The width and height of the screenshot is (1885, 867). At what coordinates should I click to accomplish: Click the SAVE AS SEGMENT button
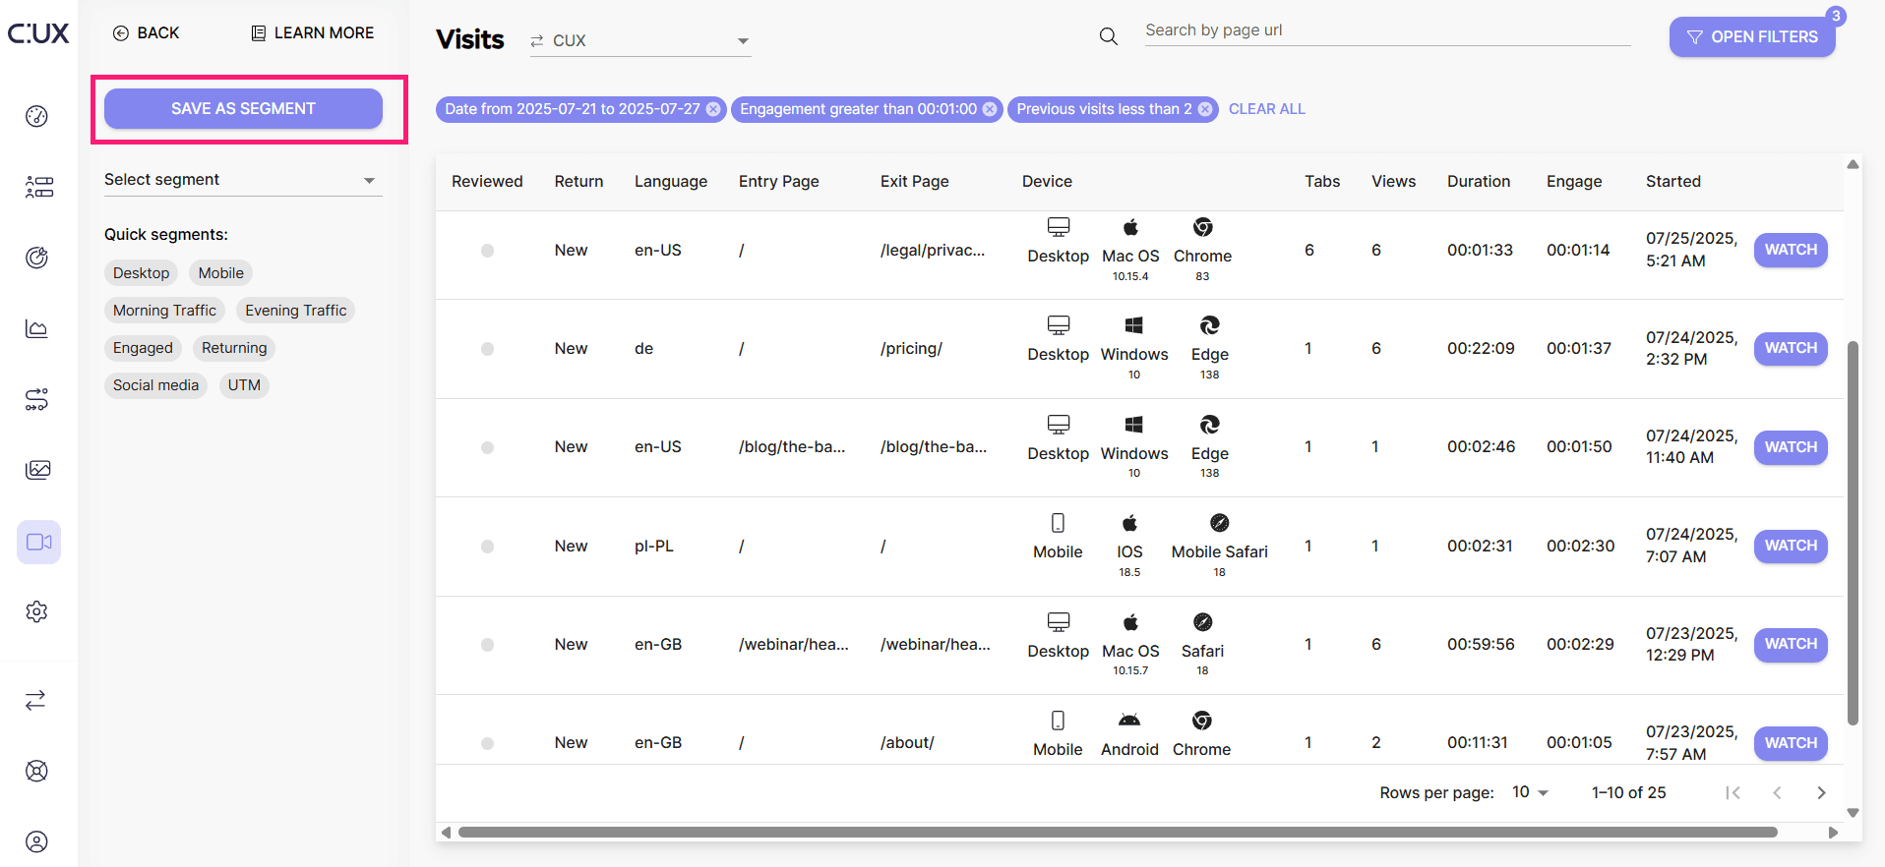(x=243, y=108)
